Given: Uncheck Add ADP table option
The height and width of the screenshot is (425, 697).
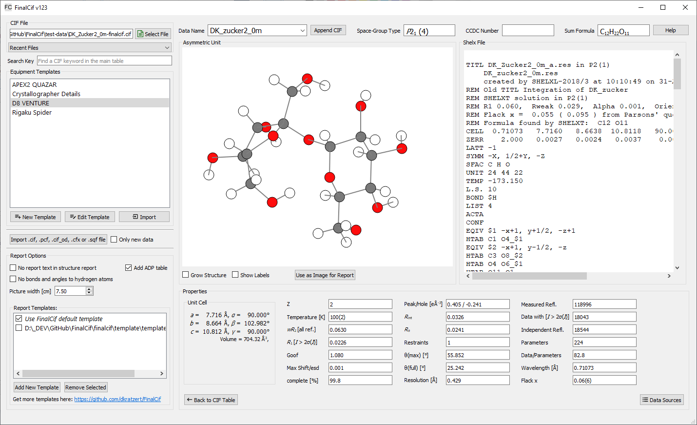Looking at the screenshot, I should [x=129, y=268].
